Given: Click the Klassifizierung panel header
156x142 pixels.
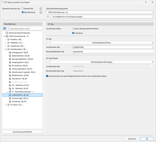Looking at the screenshot, I should (22, 24).
